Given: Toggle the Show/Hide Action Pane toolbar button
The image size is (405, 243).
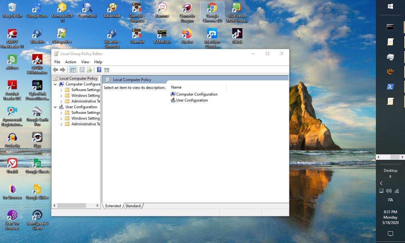Looking at the screenshot, I should (107, 70).
